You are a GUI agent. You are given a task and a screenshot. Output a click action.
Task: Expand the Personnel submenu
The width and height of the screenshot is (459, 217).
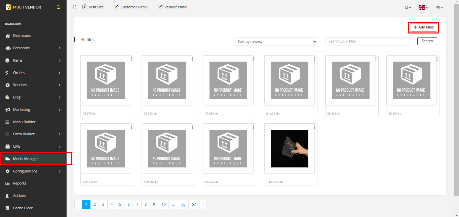(x=60, y=48)
